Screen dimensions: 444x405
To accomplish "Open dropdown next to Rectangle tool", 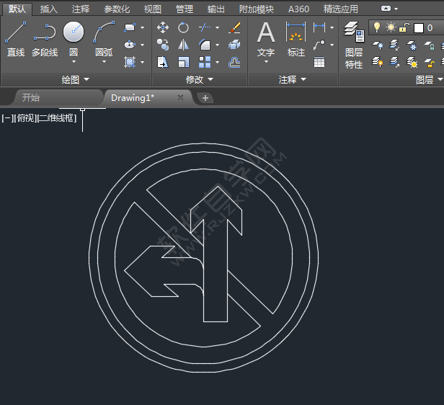I will tap(143, 27).
